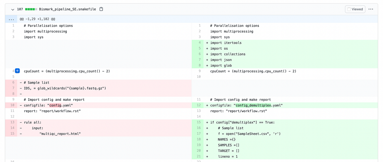Click deleted line number 10 on left
This screenshot has height=162, width=383.
[x=13, y=105]
